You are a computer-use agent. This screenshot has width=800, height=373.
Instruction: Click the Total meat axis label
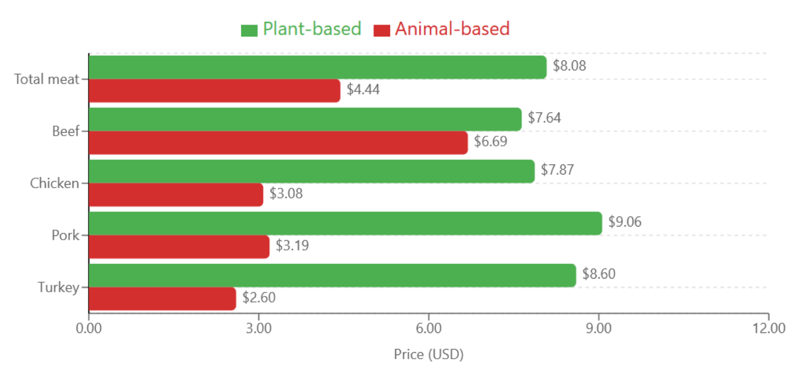click(47, 79)
